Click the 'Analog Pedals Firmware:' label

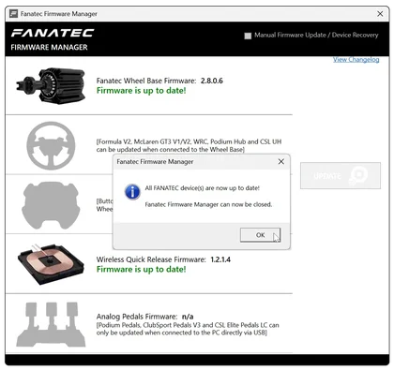(x=137, y=317)
